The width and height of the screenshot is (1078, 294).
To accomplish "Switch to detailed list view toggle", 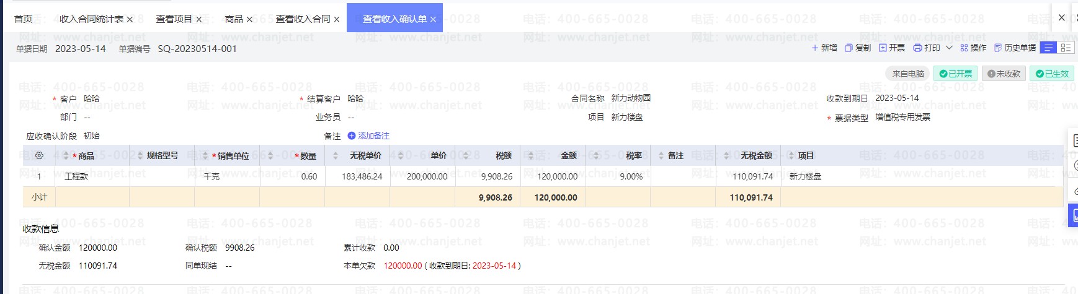I will [1066, 48].
